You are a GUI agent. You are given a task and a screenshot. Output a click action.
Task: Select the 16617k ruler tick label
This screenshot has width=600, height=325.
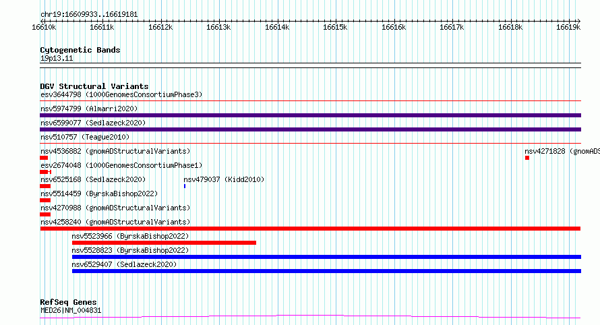point(452,27)
